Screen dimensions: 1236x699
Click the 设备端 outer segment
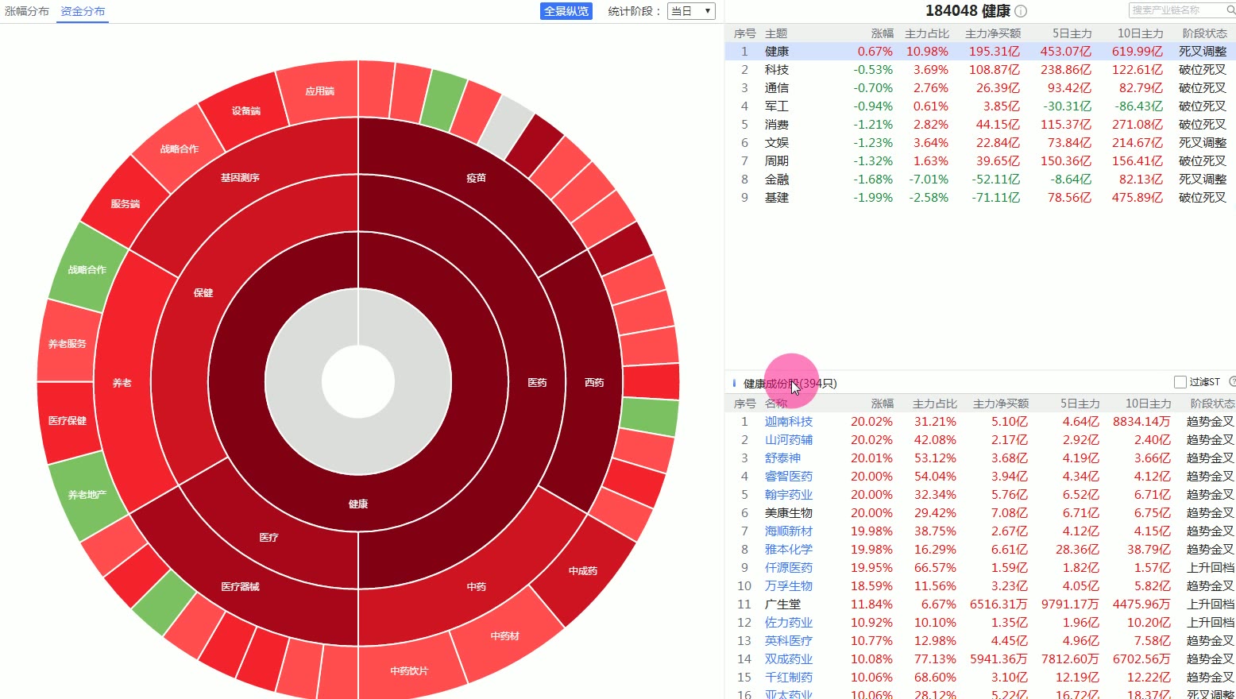coord(245,111)
